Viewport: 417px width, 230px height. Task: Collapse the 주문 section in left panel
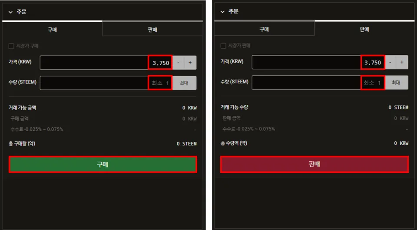[x=10, y=12]
